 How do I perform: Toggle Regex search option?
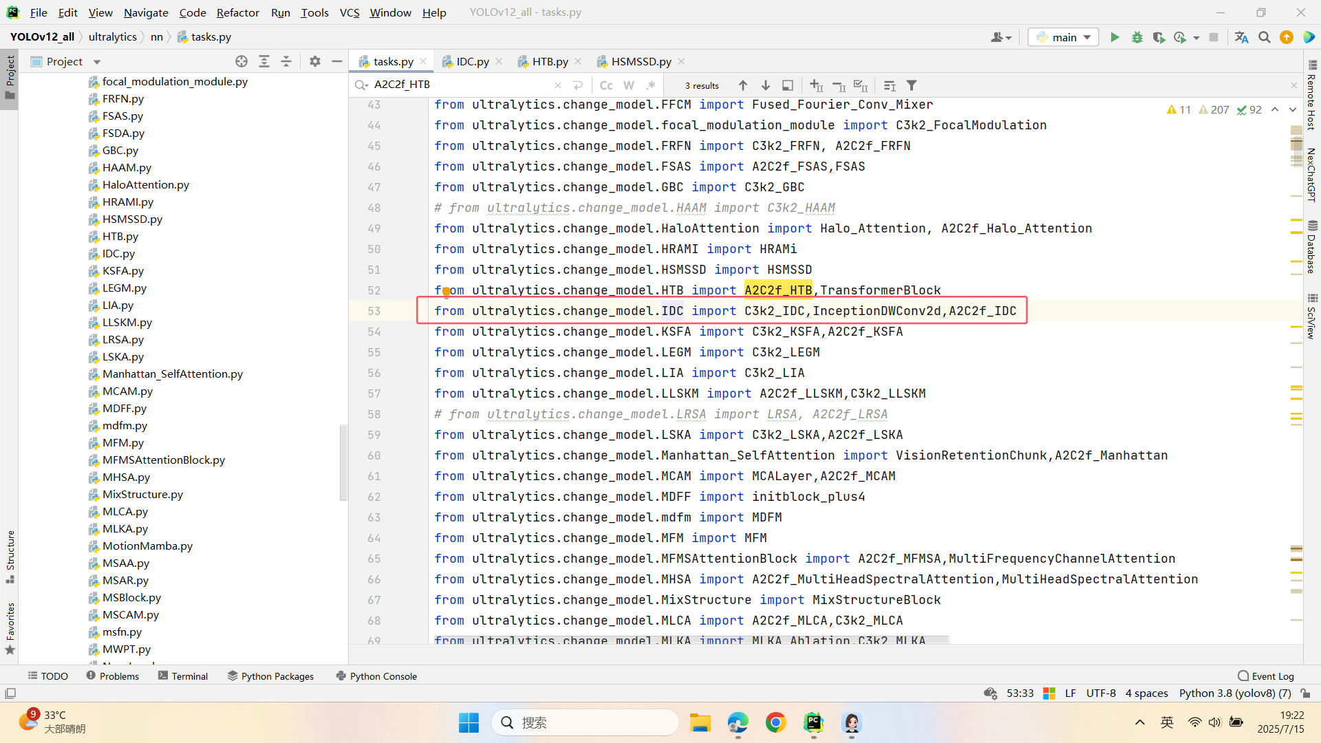tap(651, 85)
